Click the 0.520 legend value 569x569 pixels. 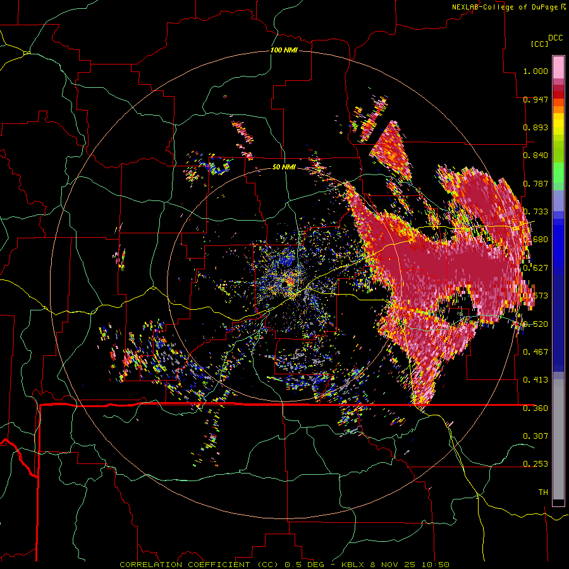point(535,324)
